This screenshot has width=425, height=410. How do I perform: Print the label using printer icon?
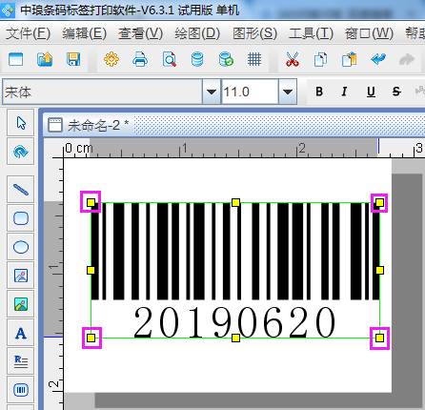[140, 59]
